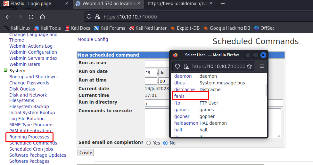The width and height of the screenshot is (313, 165).
Task: Open the OffSec bookmark
Action: [264, 28]
